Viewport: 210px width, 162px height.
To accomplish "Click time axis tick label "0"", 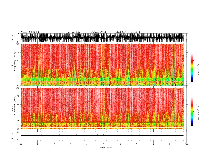I will [21, 144].
